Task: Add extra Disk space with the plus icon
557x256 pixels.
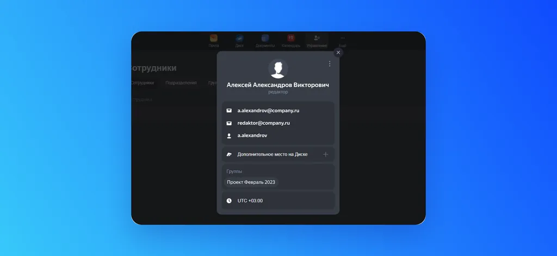Action: 325,155
